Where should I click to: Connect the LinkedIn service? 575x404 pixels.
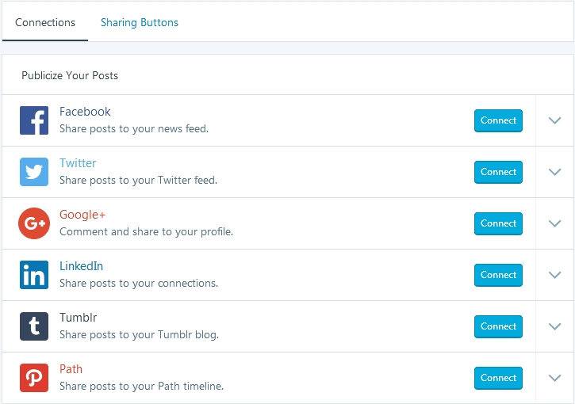[x=498, y=275]
